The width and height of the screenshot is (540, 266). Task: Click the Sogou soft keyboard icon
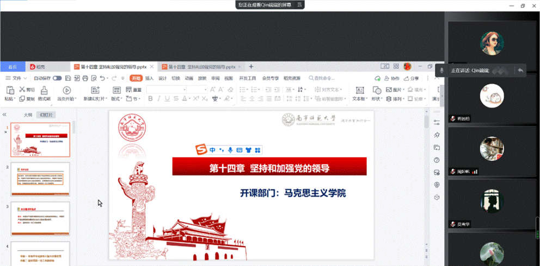[x=240, y=150]
